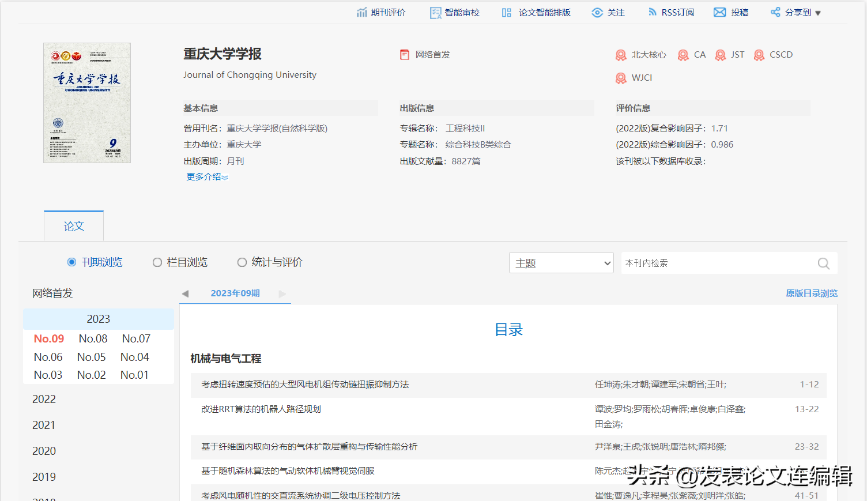The image size is (867, 501).
Task: Click the 北大核心 medal icon
Action: coord(621,55)
